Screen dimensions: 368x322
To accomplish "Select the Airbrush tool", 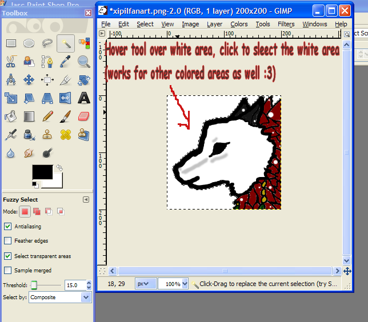I will (11, 135).
